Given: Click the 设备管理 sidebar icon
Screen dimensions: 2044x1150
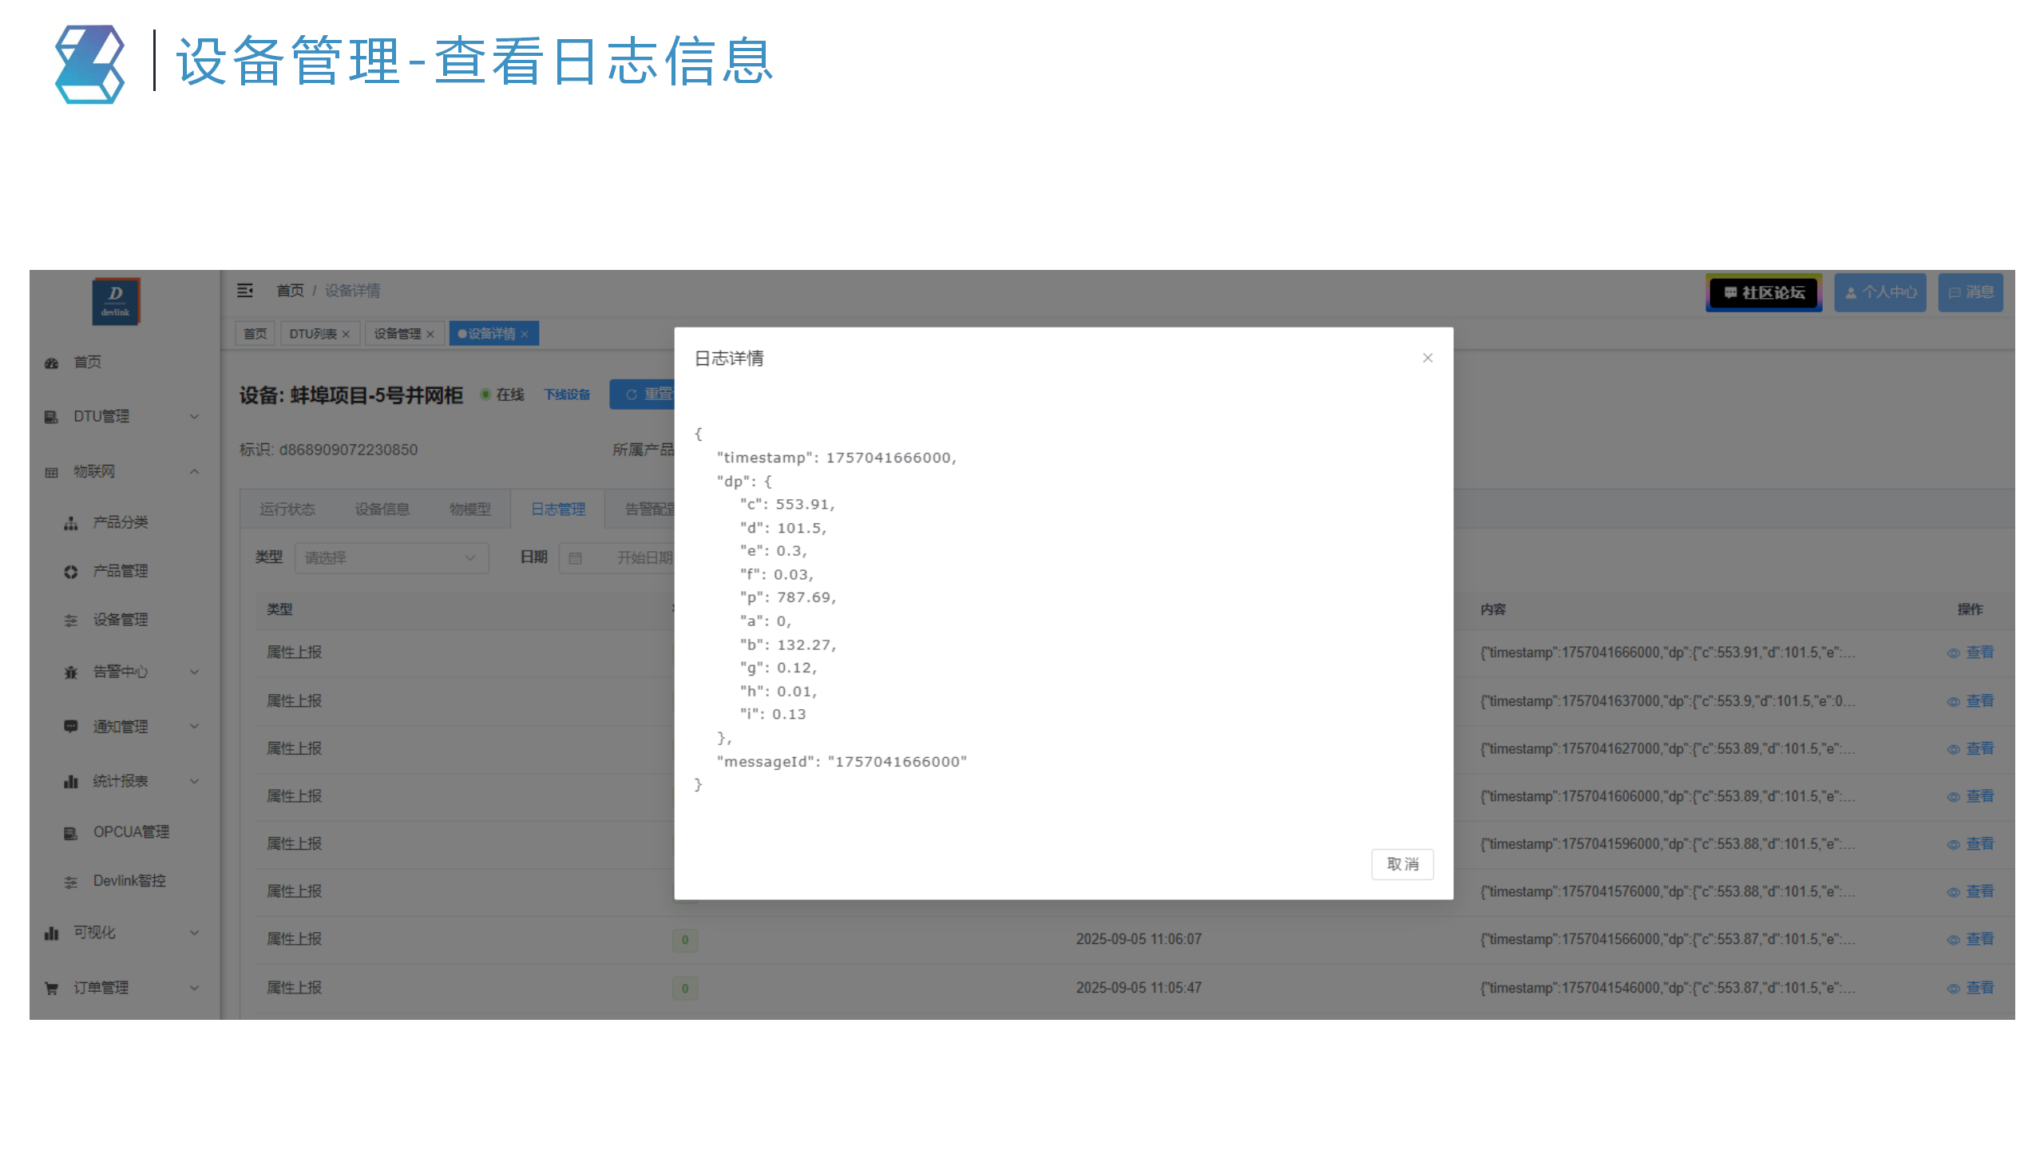Looking at the screenshot, I should tap(70, 620).
